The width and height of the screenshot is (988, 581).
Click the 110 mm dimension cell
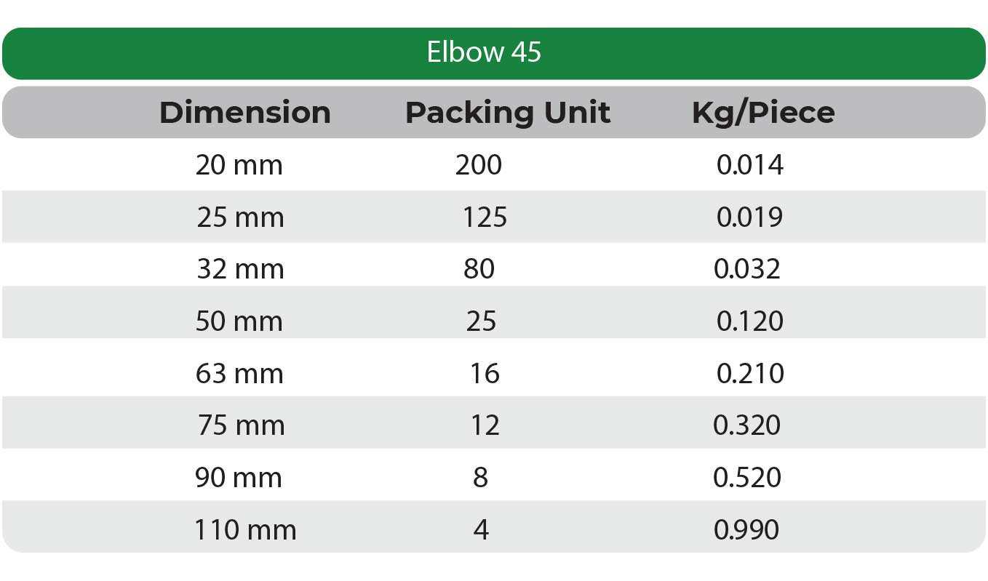[245, 530]
